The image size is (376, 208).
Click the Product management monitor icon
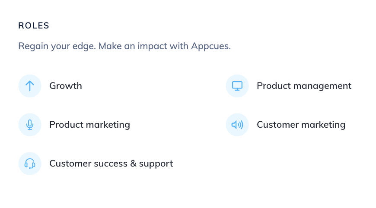click(237, 86)
